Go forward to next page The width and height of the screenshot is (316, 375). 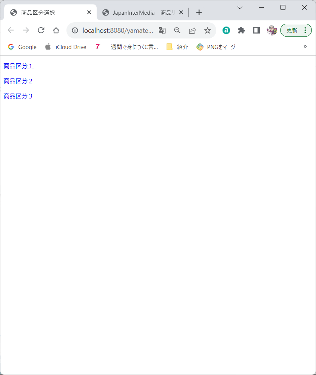click(x=26, y=31)
